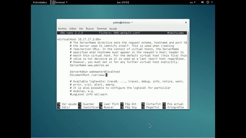Click the Pos actual shortcut label
Viewport: 246px width, 138px height.
click(175, 104)
